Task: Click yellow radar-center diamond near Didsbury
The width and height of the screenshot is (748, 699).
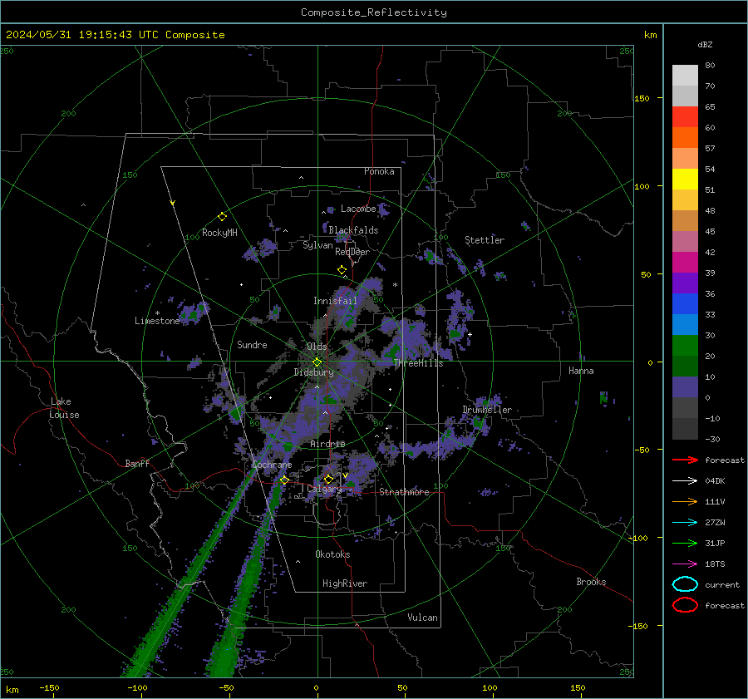Action: pos(317,362)
